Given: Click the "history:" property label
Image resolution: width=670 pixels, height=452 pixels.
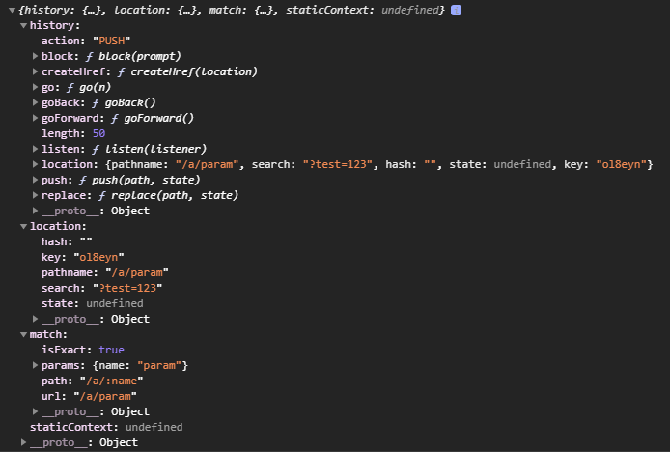Looking at the screenshot, I should tap(55, 25).
